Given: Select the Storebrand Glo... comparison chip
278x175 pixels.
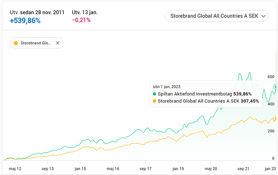Looking at the screenshot, I should [x=37, y=43].
